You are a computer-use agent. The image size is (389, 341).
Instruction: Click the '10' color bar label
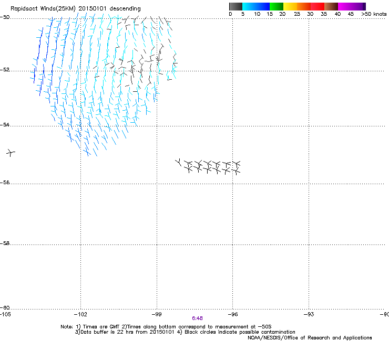pos(257,14)
